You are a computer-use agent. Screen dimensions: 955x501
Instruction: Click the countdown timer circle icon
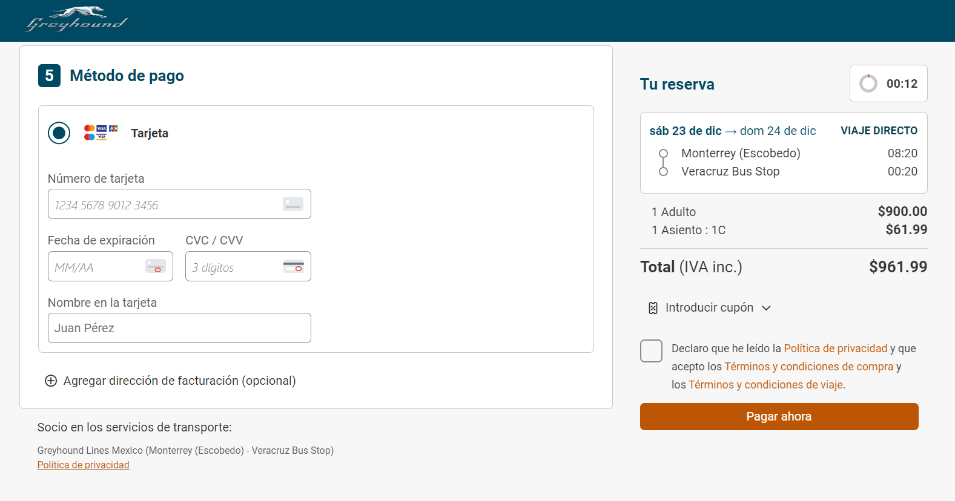coord(868,83)
